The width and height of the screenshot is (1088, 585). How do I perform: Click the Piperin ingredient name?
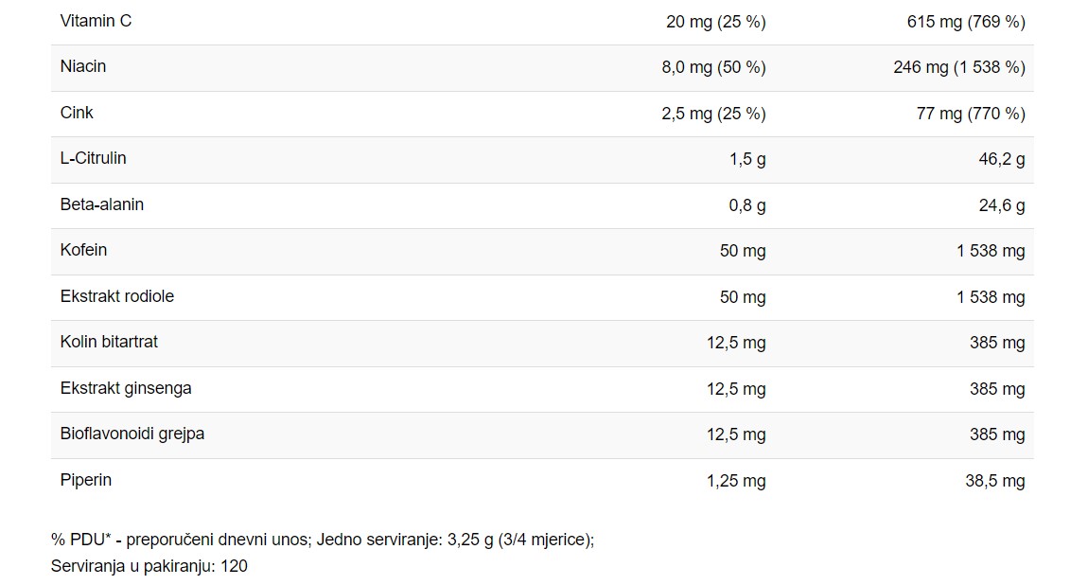click(86, 480)
